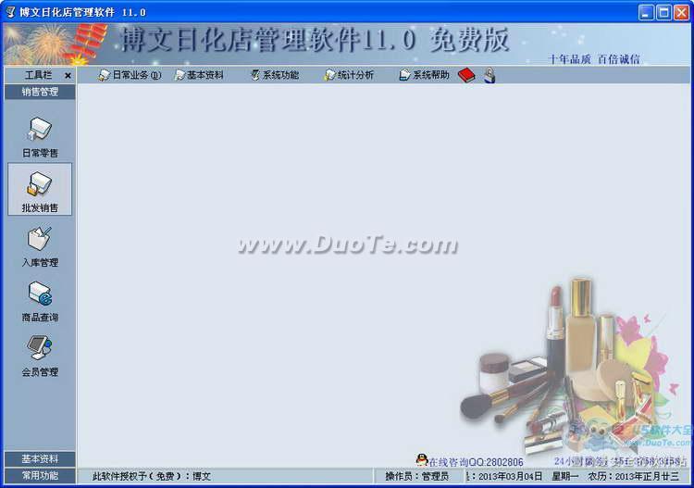Expand the 基本资料 sidebar section
This screenshot has height=488, width=694.
point(39,458)
